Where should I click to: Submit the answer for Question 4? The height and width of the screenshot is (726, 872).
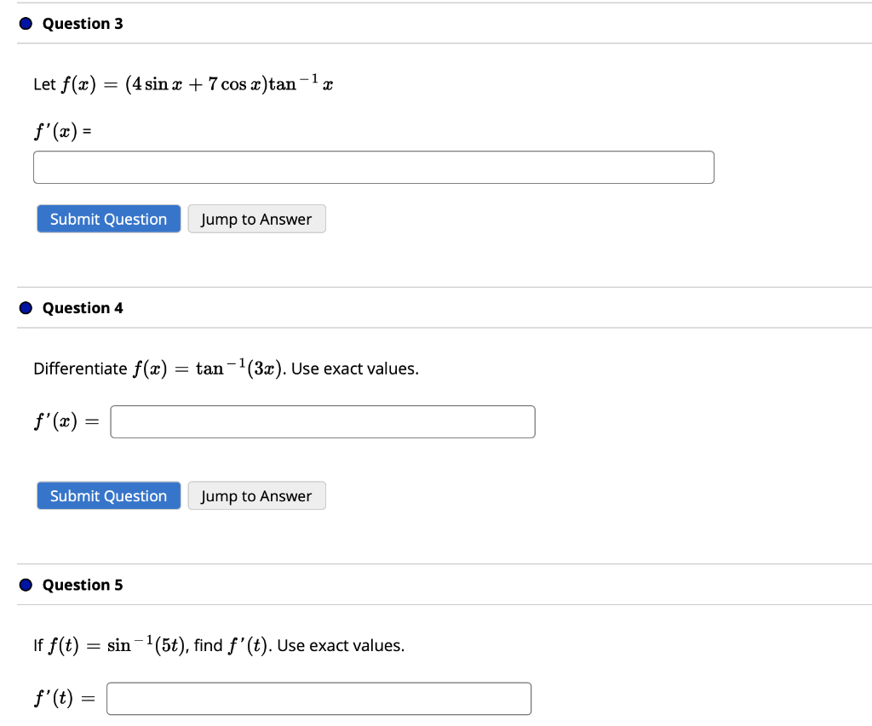[108, 495]
